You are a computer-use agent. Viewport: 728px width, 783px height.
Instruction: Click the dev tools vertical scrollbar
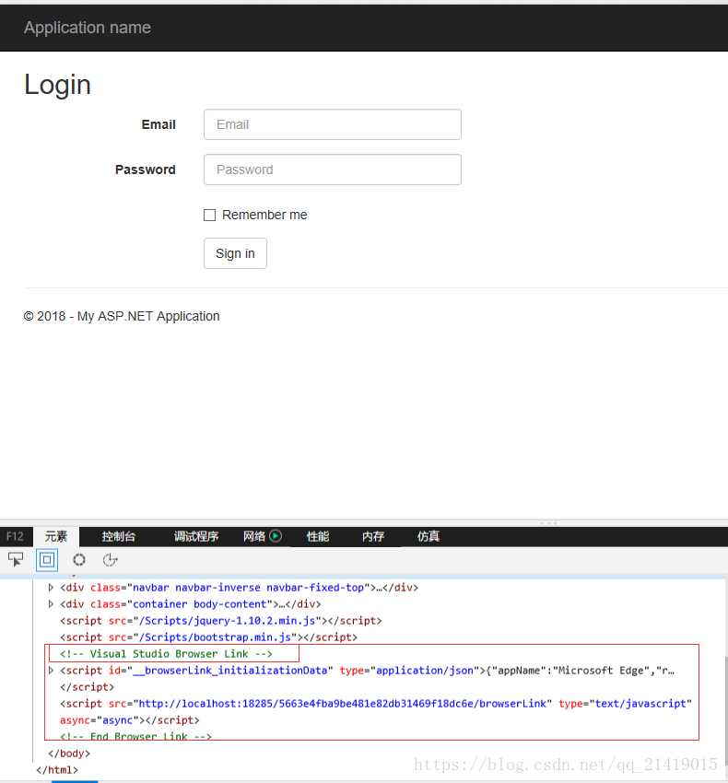point(726,709)
